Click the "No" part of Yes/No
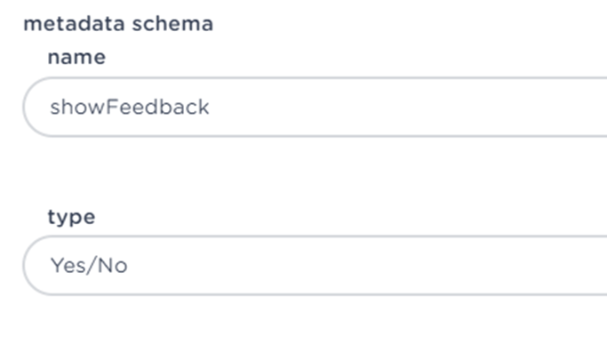The width and height of the screenshot is (607, 353). coord(112,266)
